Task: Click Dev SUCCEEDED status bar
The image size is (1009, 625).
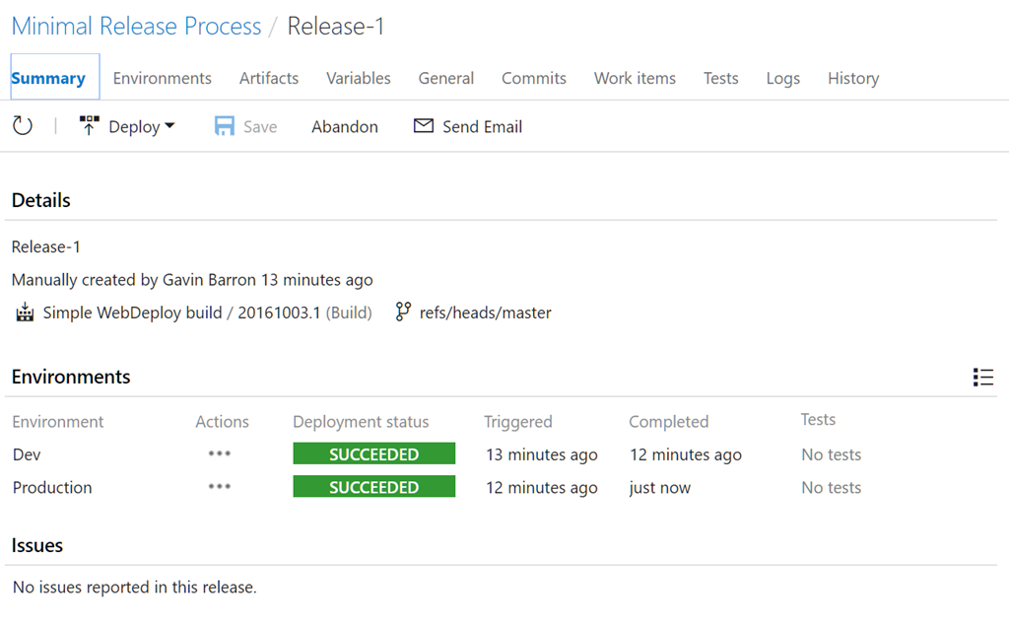Action: tap(373, 454)
